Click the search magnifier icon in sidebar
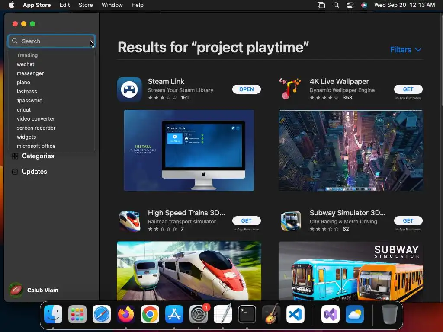This screenshot has width=443, height=332. [15, 41]
